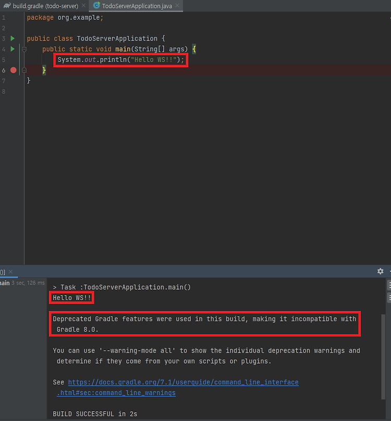Switch to the build.gradle (todo-server) tab

click(x=45, y=6)
